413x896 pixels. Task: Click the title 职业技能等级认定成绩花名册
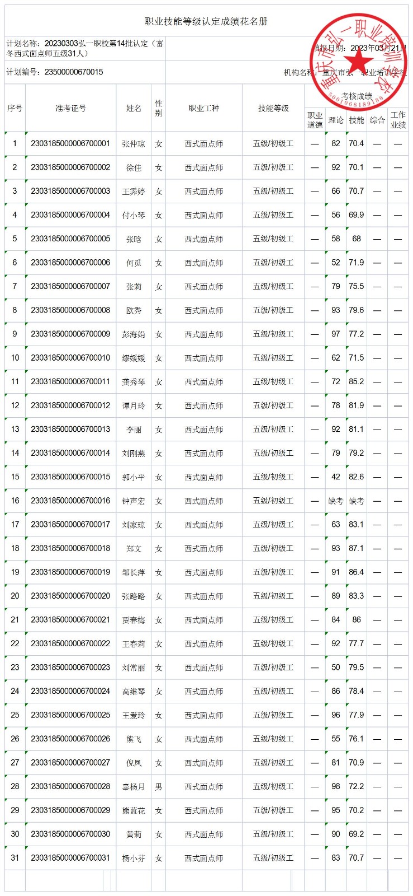[x=206, y=21]
